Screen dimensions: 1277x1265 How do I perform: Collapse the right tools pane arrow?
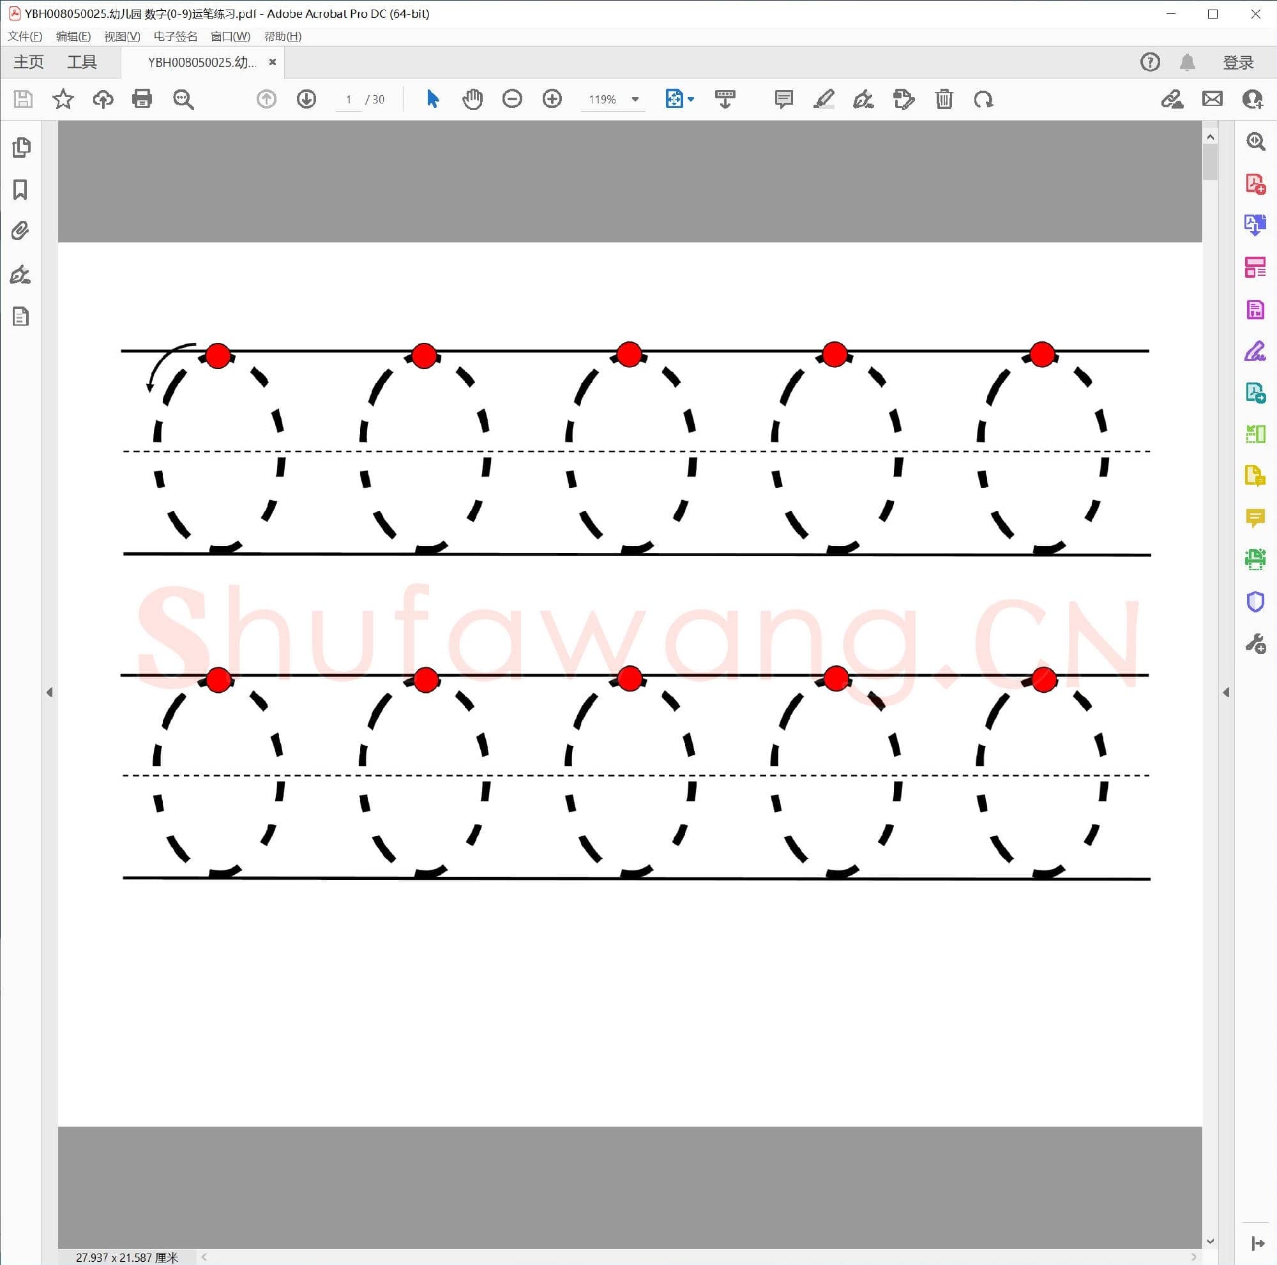tap(1226, 692)
